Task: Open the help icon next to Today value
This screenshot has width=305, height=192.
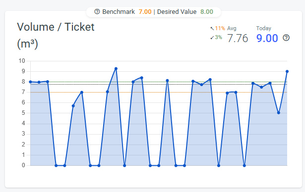Action: click(286, 38)
